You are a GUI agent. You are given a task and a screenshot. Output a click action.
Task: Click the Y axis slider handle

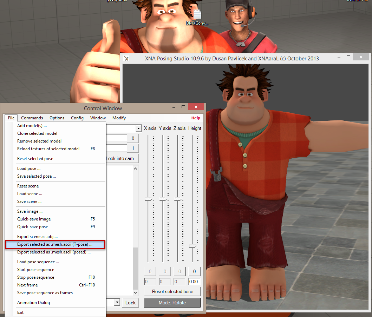pos(163,199)
